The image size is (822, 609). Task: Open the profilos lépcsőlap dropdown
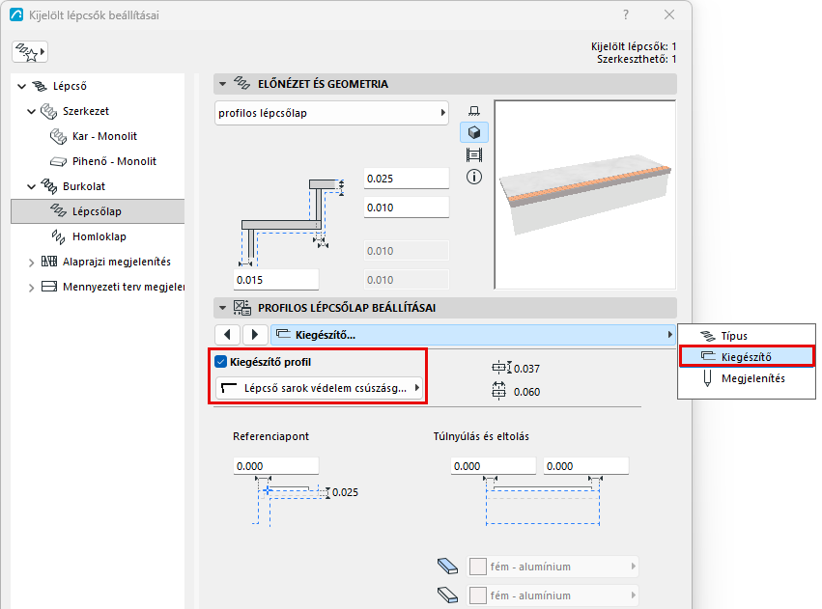(331, 113)
